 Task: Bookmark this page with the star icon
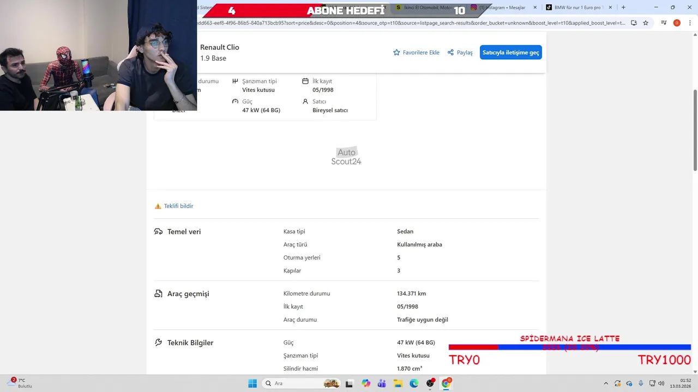[x=646, y=23]
